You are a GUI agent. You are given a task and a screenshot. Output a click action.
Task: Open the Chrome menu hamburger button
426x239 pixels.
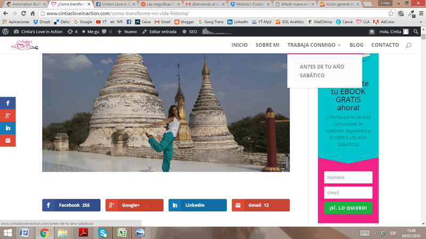(419, 13)
